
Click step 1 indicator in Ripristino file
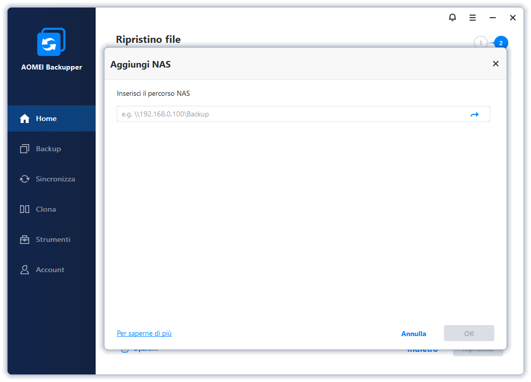pyautogui.click(x=480, y=43)
